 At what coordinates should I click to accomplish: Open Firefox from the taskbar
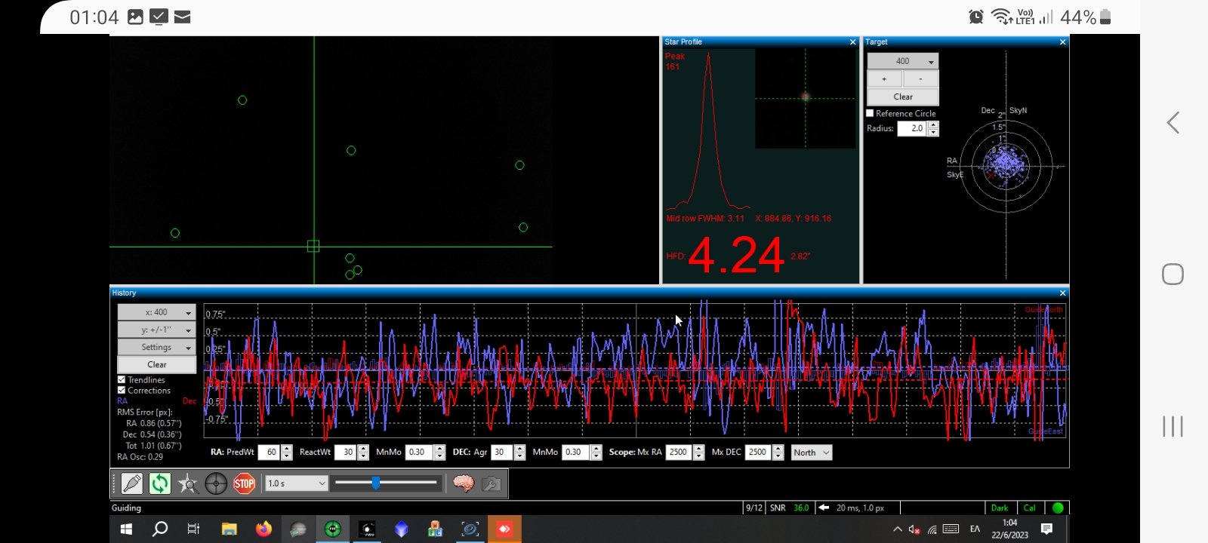click(263, 529)
